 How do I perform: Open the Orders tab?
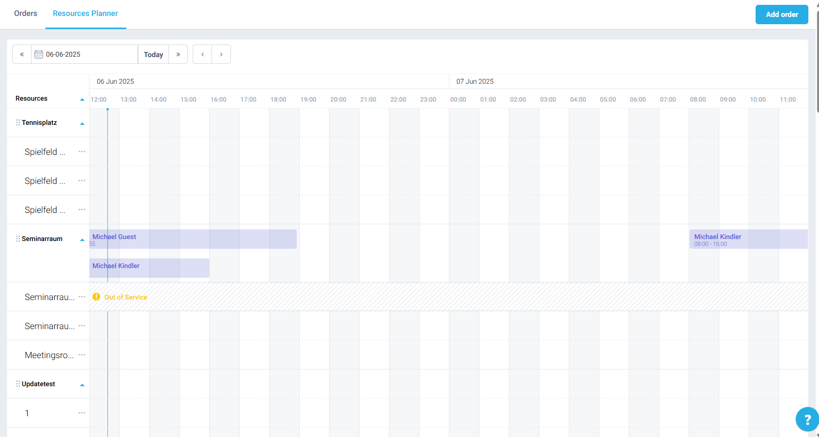26,14
